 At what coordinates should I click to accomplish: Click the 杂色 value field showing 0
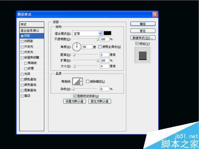point(104,89)
